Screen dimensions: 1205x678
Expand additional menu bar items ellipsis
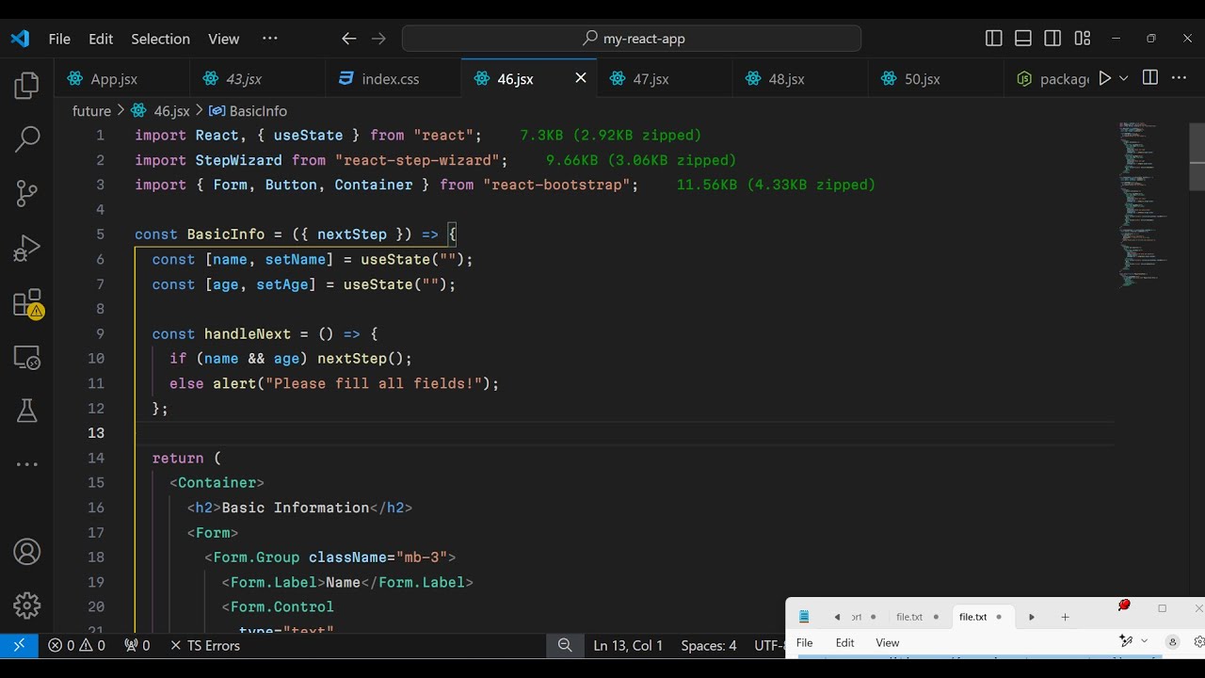tap(270, 39)
